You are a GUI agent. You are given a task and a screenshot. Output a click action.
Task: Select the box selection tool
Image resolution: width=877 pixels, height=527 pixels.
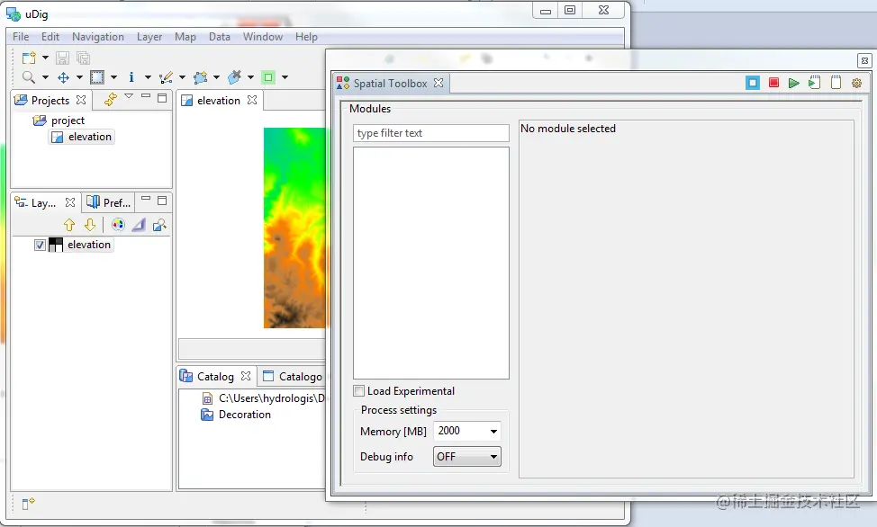point(97,77)
